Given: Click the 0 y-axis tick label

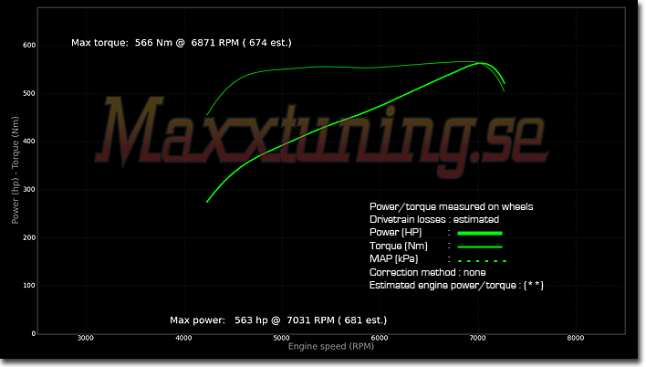Looking at the screenshot, I should (34, 334).
